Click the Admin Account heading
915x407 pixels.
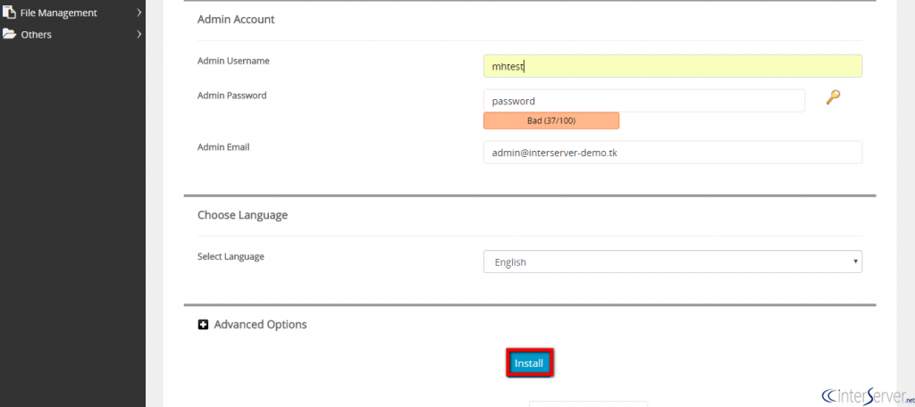(236, 20)
